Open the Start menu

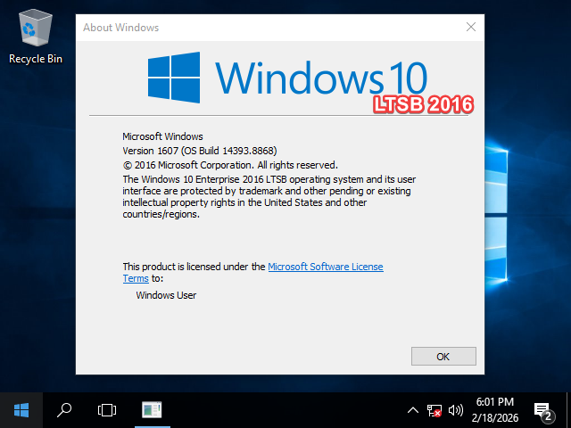21,410
